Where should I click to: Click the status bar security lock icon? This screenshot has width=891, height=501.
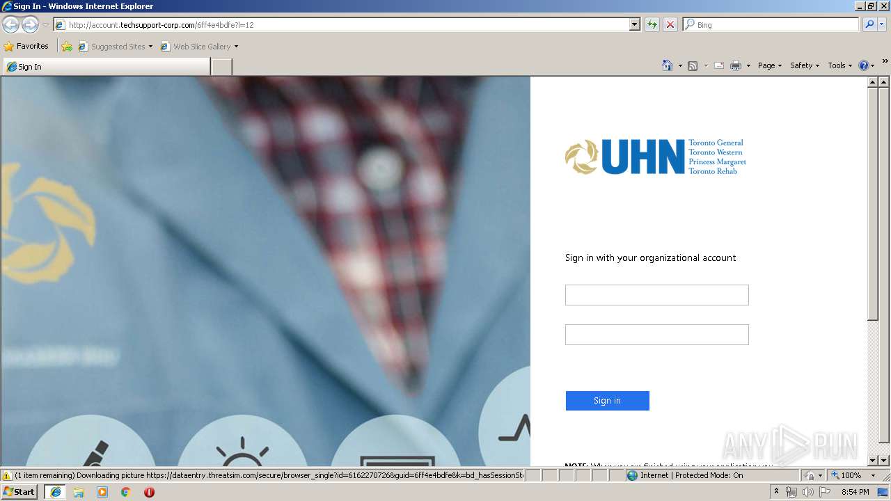(x=810, y=475)
